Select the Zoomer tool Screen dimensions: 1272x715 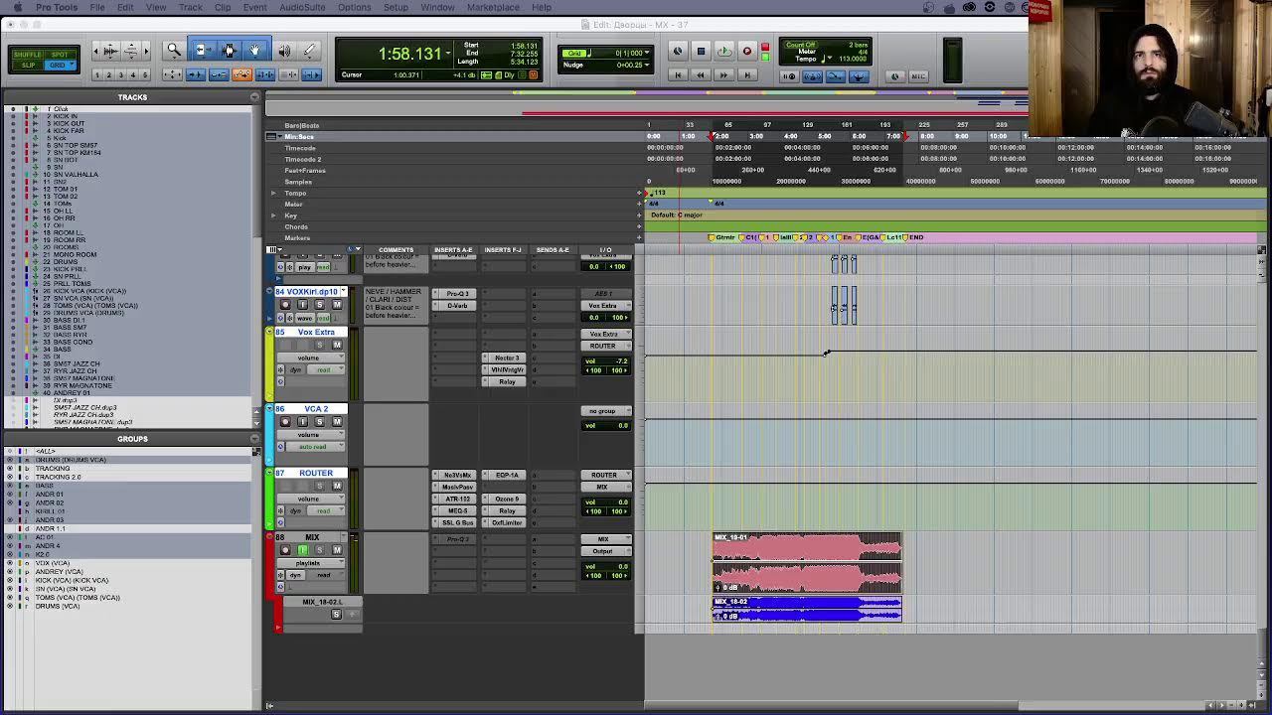174,50
